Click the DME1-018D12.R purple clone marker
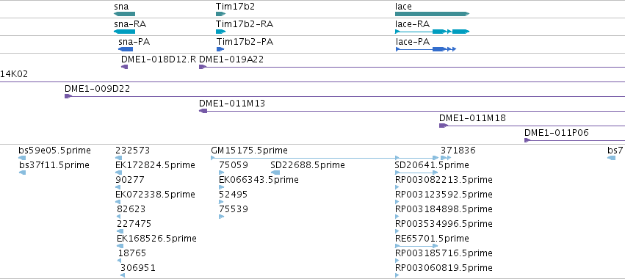The width and height of the screenshot is (625, 279). tap(124, 67)
